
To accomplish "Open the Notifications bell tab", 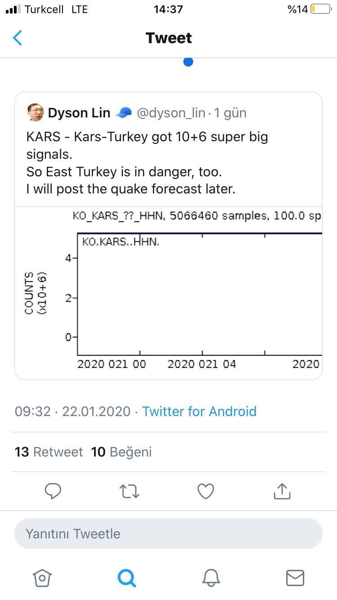I will [211, 578].
